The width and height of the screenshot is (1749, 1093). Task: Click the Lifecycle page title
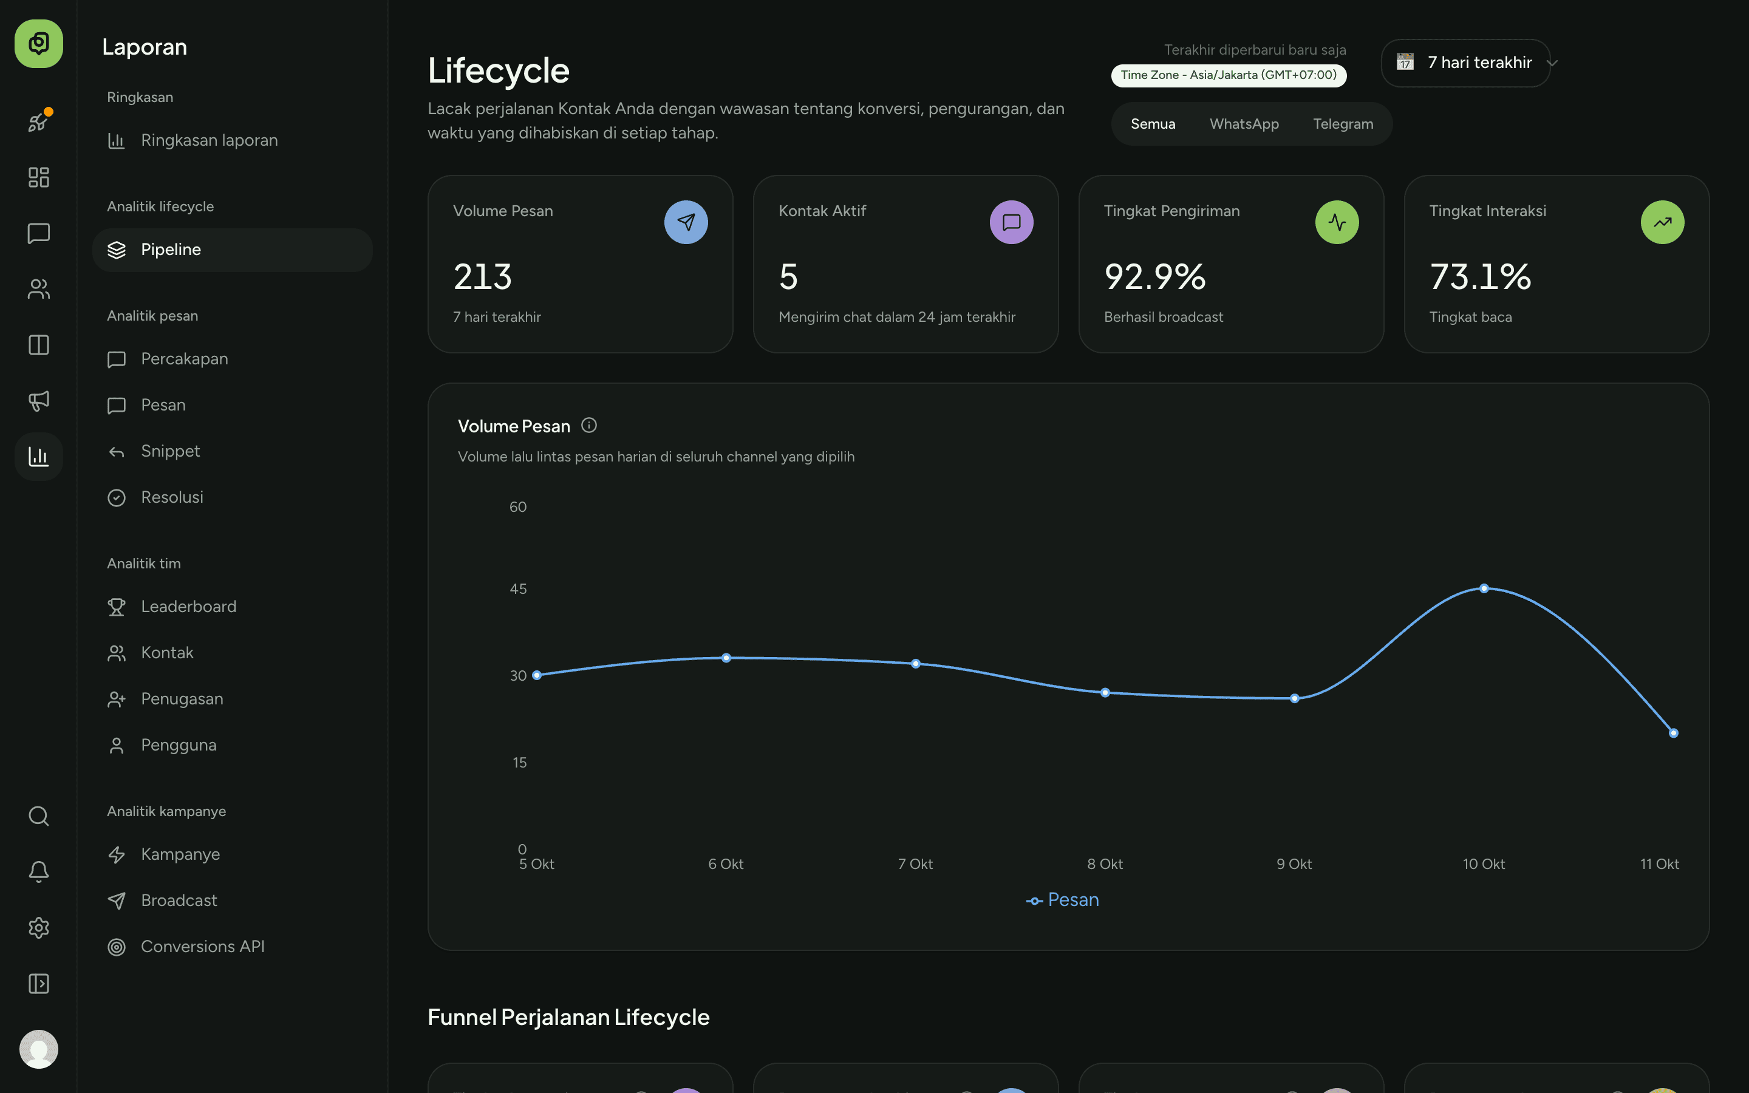(499, 70)
